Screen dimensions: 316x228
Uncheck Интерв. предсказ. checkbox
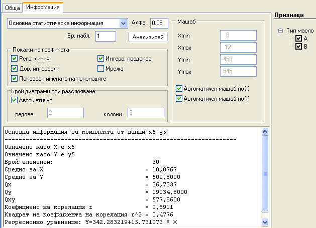click(101, 59)
